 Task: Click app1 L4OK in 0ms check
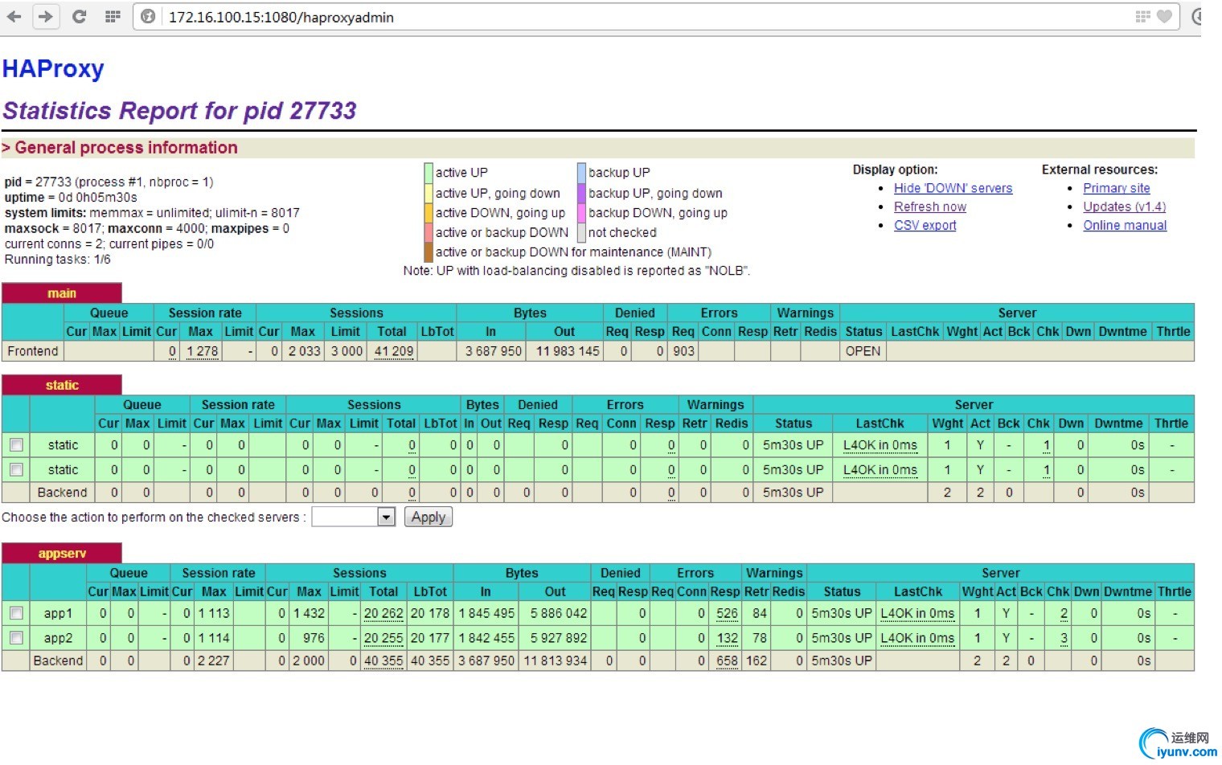(x=917, y=613)
